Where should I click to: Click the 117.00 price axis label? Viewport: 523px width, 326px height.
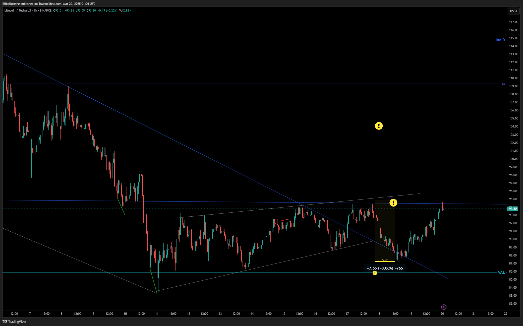[x=513, y=22]
